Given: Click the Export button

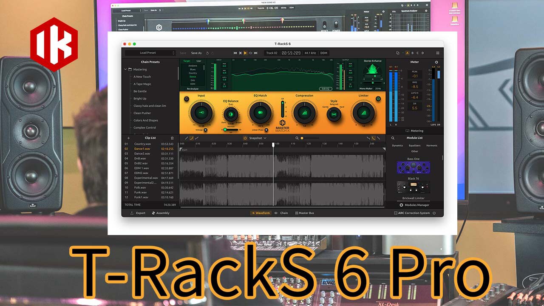Looking at the screenshot, I should (x=138, y=213).
